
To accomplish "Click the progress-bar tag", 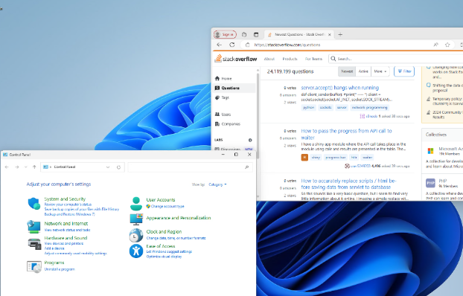I will click(336, 157).
